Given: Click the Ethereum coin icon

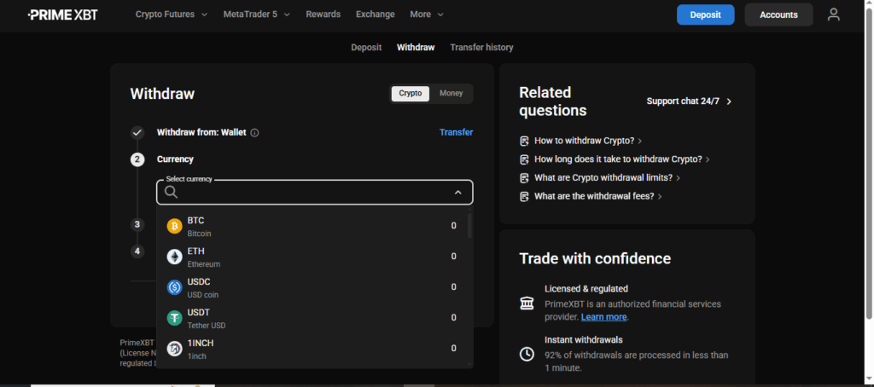Looking at the screenshot, I should tap(174, 257).
